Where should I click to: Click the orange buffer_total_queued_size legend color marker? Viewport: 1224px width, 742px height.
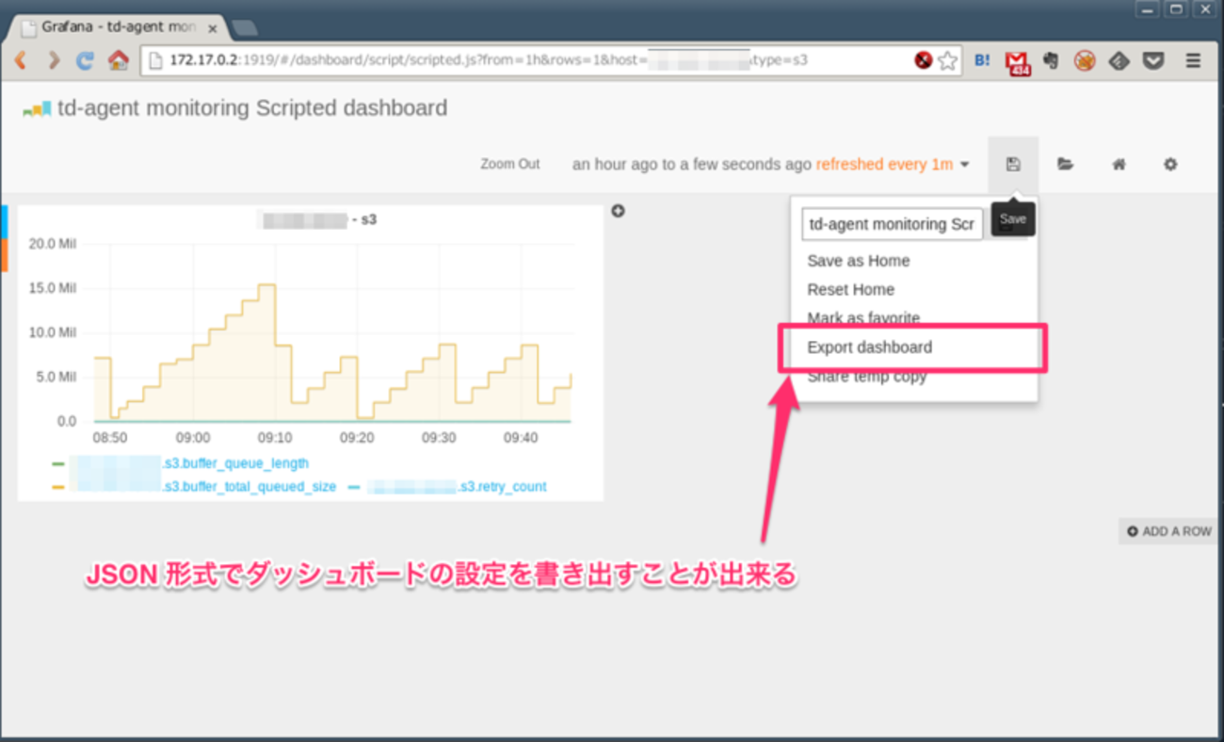58,488
